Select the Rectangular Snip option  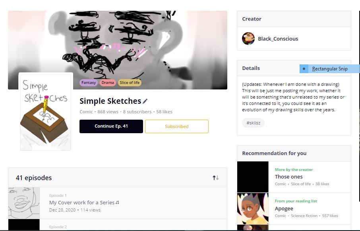pos(330,69)
